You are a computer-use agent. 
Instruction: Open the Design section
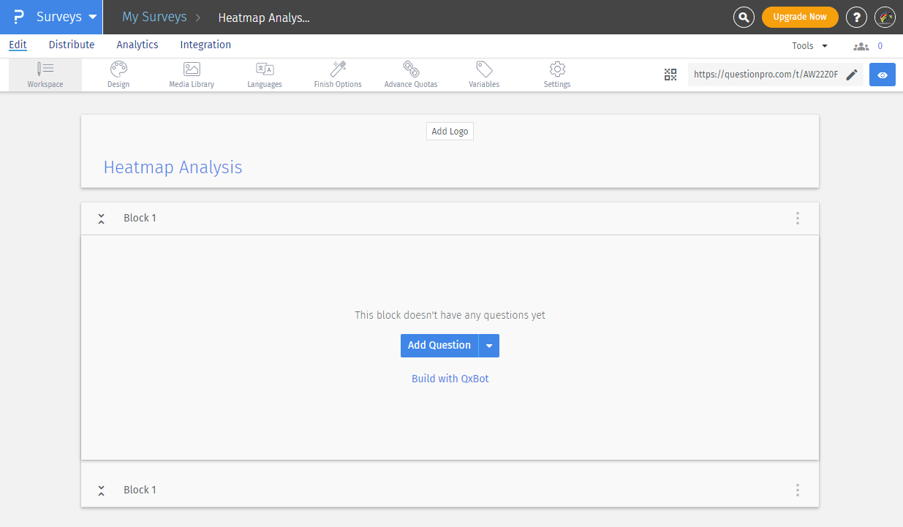pos(118,73)
